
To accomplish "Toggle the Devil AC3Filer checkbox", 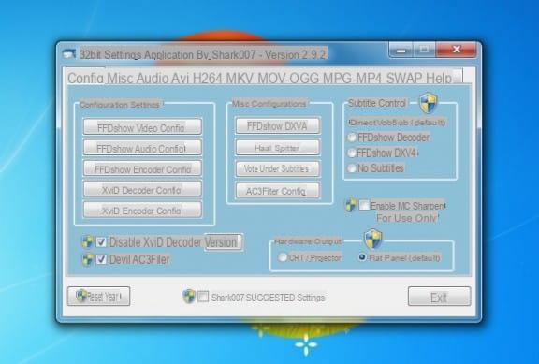I will (x=101, y=259).
